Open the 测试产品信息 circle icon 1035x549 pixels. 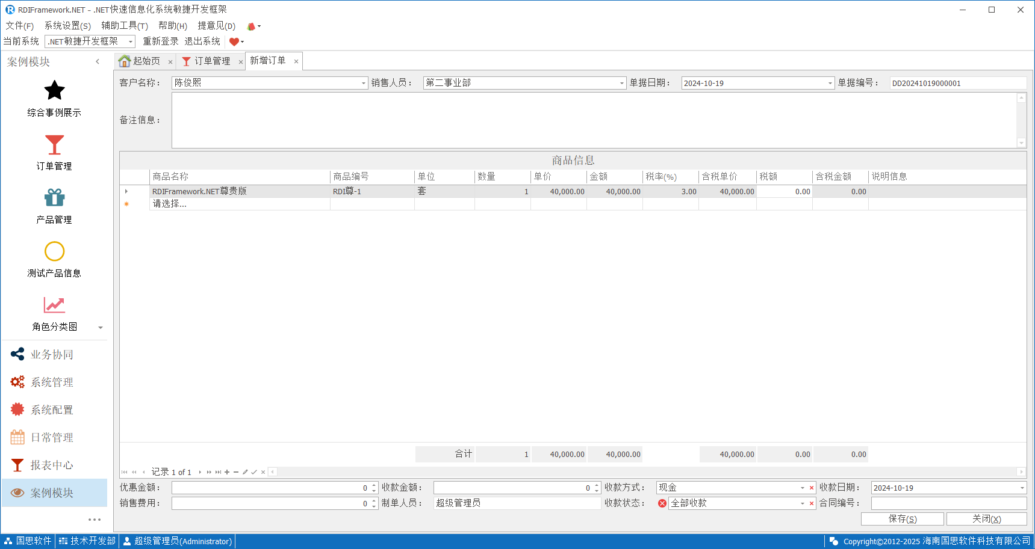[x=54, y=251]
